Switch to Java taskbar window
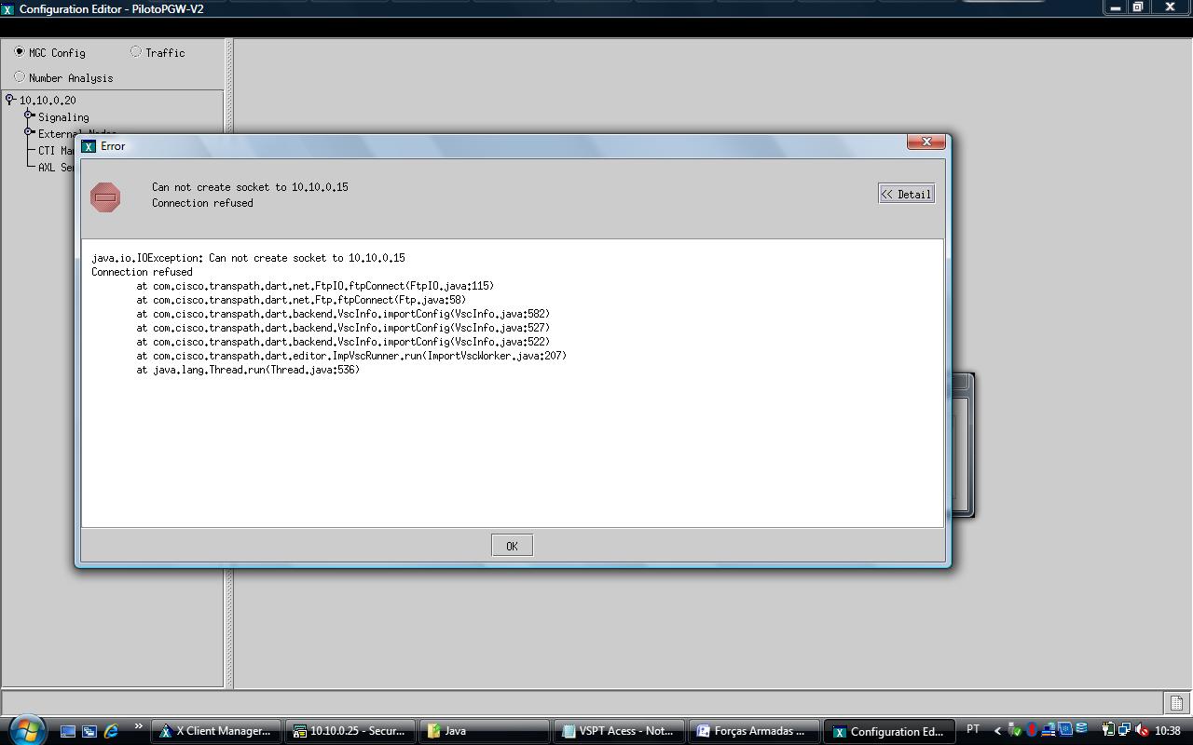The height and width of the screenshot is (745, 1193). (x=483, y=731)
